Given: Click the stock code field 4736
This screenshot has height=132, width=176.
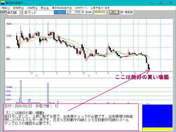Looking at the screenshot, I should click(x=13, y=13).
